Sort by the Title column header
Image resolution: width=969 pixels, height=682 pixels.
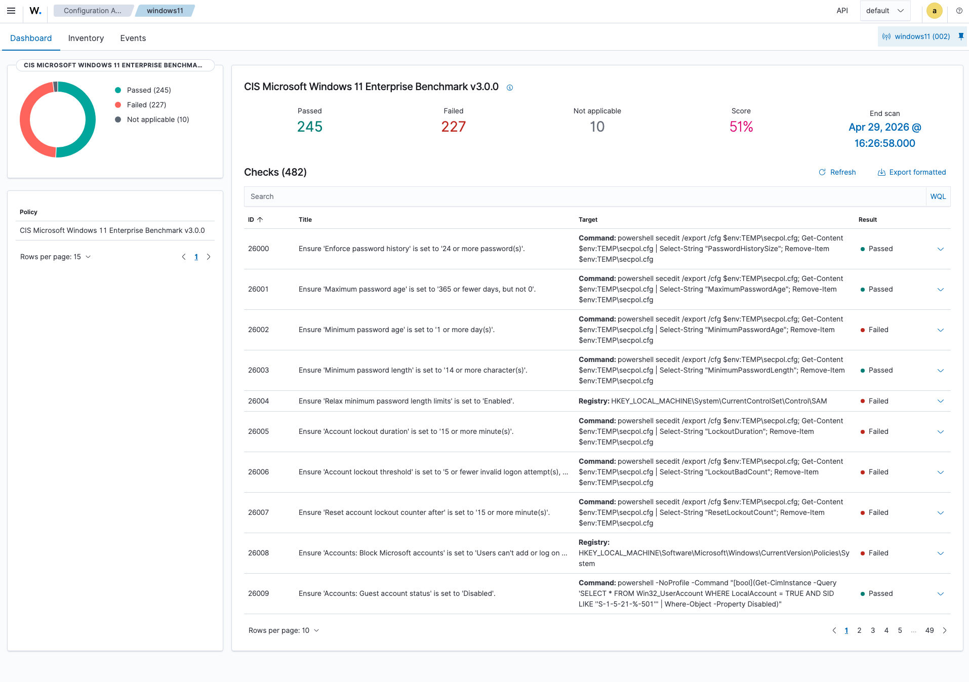tap(305, 220)
